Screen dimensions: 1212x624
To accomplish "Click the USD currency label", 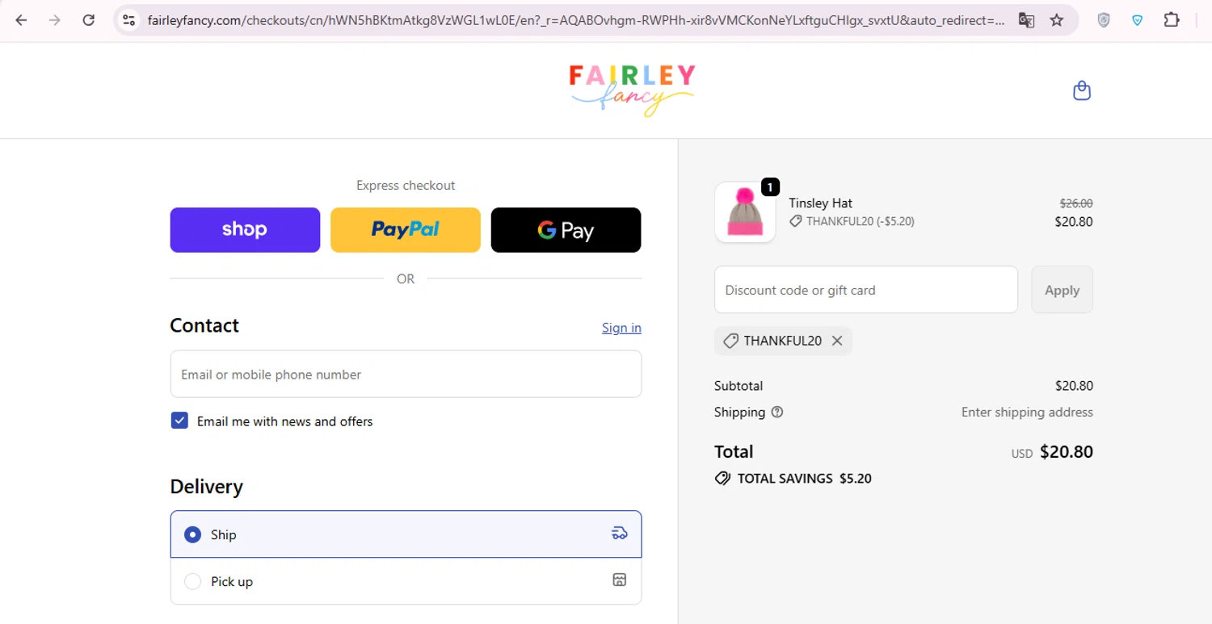I will tap(1022, 454).
